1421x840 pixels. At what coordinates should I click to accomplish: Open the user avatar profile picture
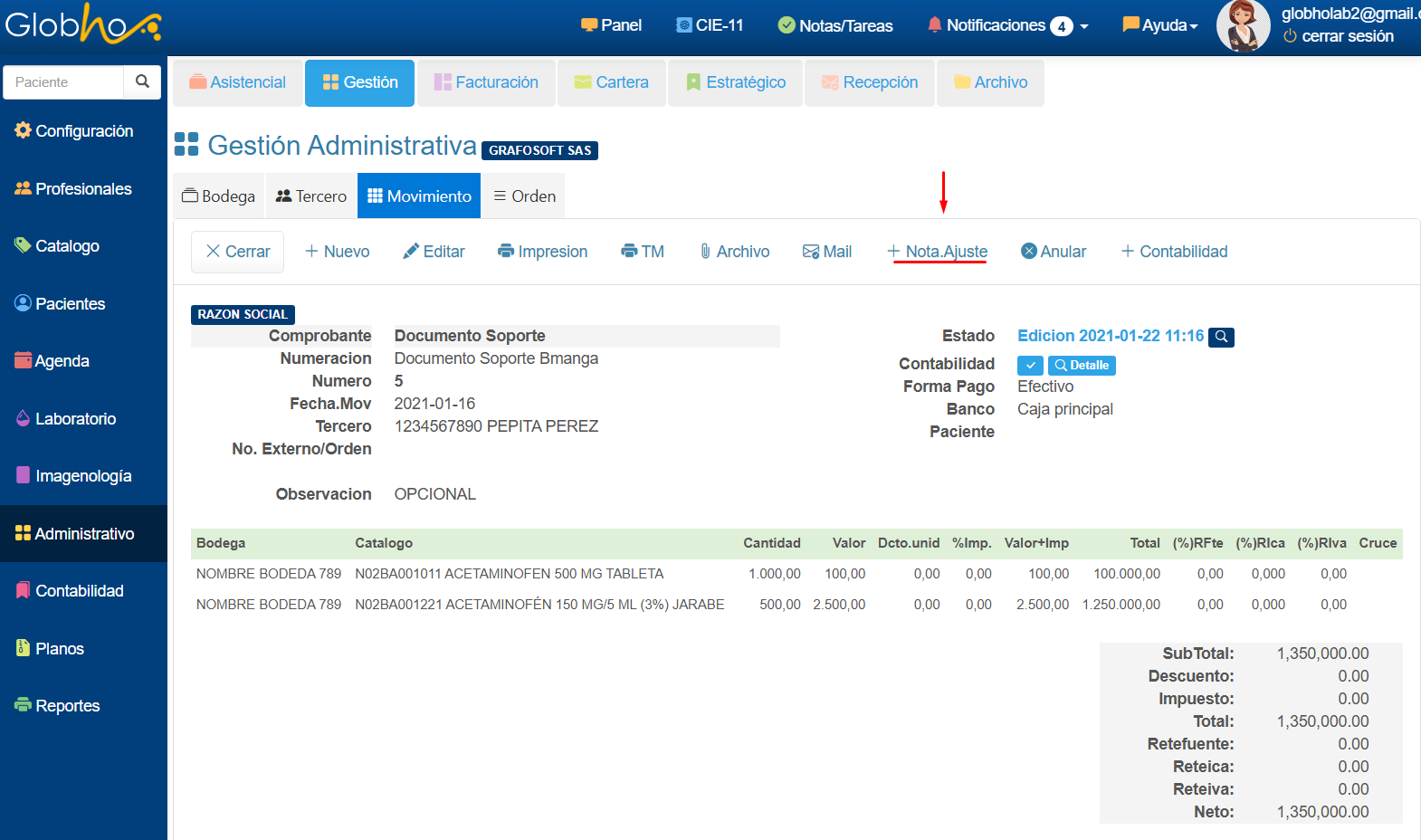(1243, 25)
